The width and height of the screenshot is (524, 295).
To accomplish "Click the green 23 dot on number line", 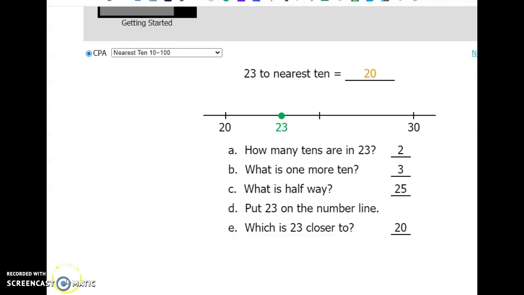I will [x=282, y=116].
